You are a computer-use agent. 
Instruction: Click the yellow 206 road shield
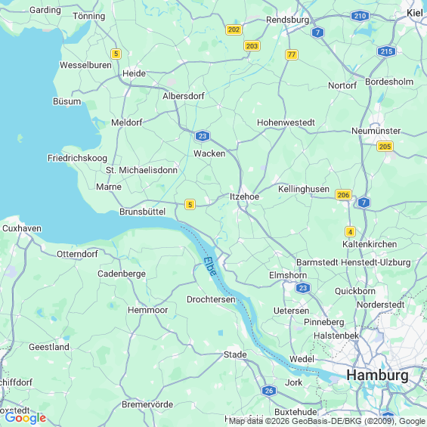[x=343, y=195]
